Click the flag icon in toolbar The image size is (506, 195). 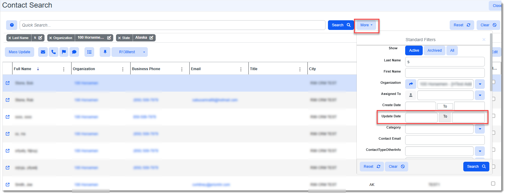click(x=64, y=52)
